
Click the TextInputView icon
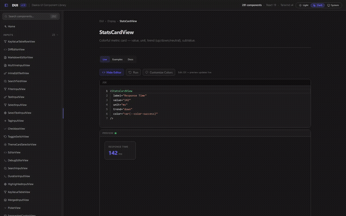[x=5, y=97]
